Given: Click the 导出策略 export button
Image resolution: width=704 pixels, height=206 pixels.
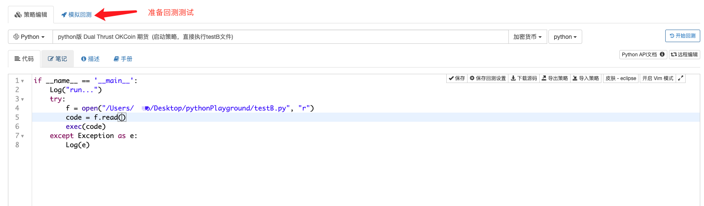Looking at the screenshot, I should [555, 78].
